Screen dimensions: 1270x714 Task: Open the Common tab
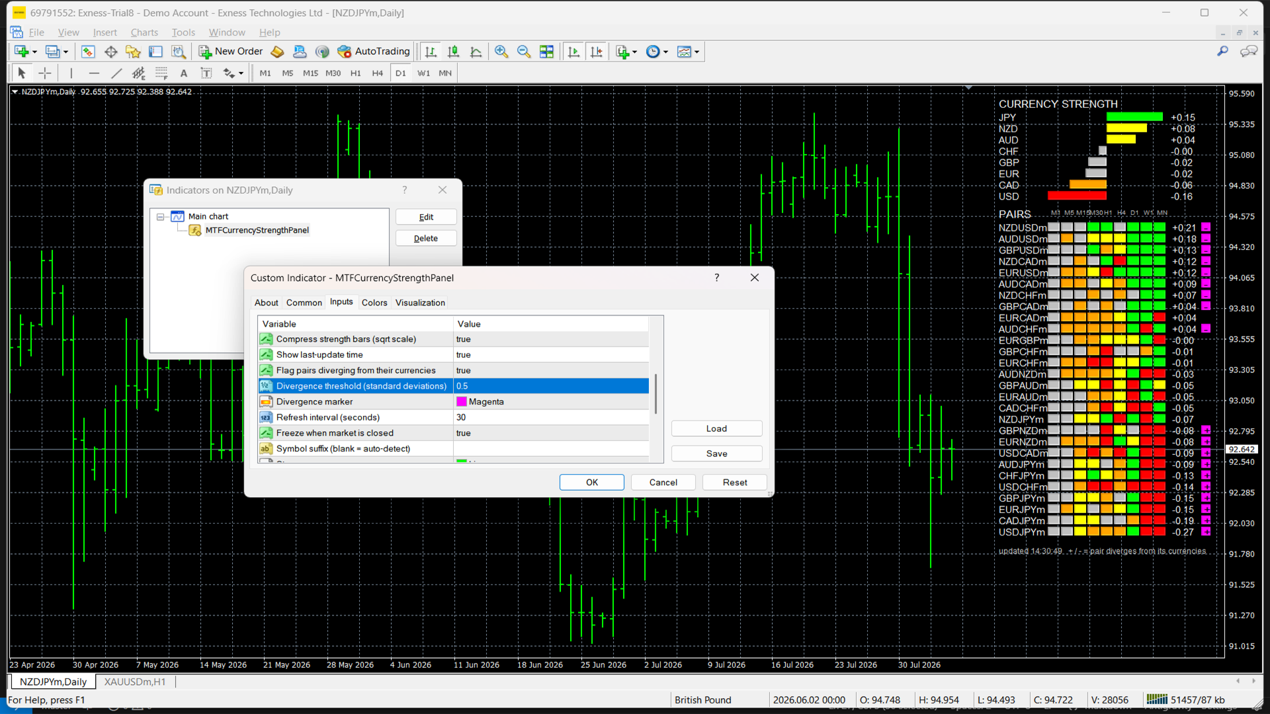[x=304, y=303]
